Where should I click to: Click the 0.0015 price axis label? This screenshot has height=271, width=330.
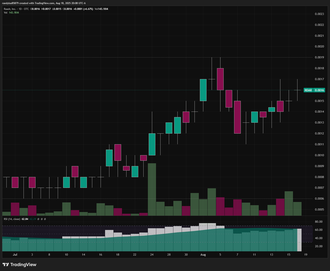click(x=319, y=101)
